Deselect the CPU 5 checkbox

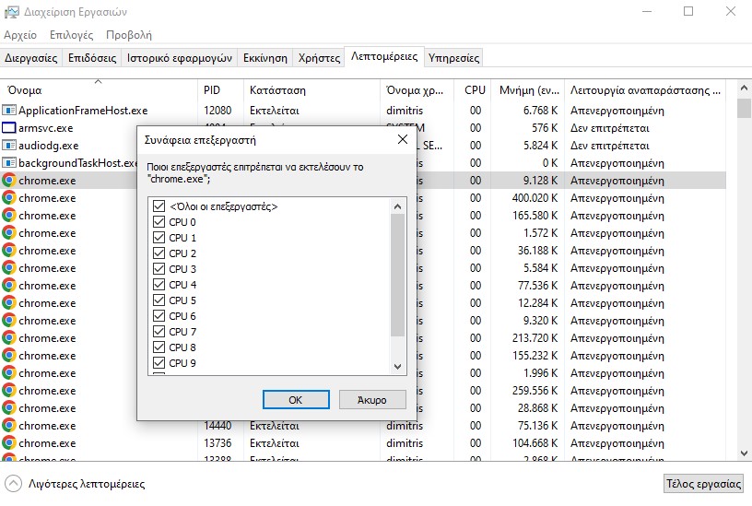click(x=159, y=300)
